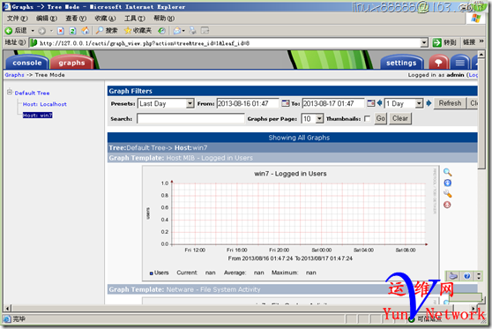The image size is (492, 329).
Task: Click the To date calendar icon
Action: click(x=371, y=103)
